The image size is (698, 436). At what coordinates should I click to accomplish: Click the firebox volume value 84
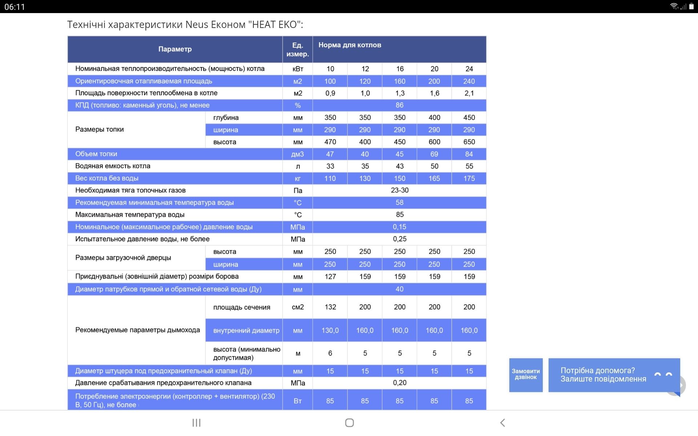pyautogui.click(x=469, y=154)
